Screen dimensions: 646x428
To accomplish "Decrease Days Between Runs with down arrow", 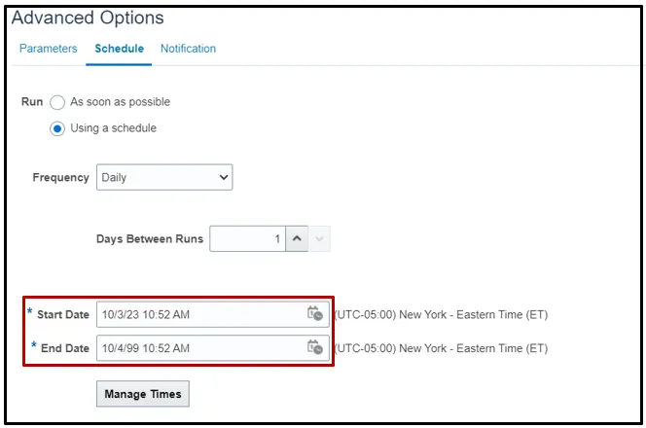I will click(x=319, y=239).
